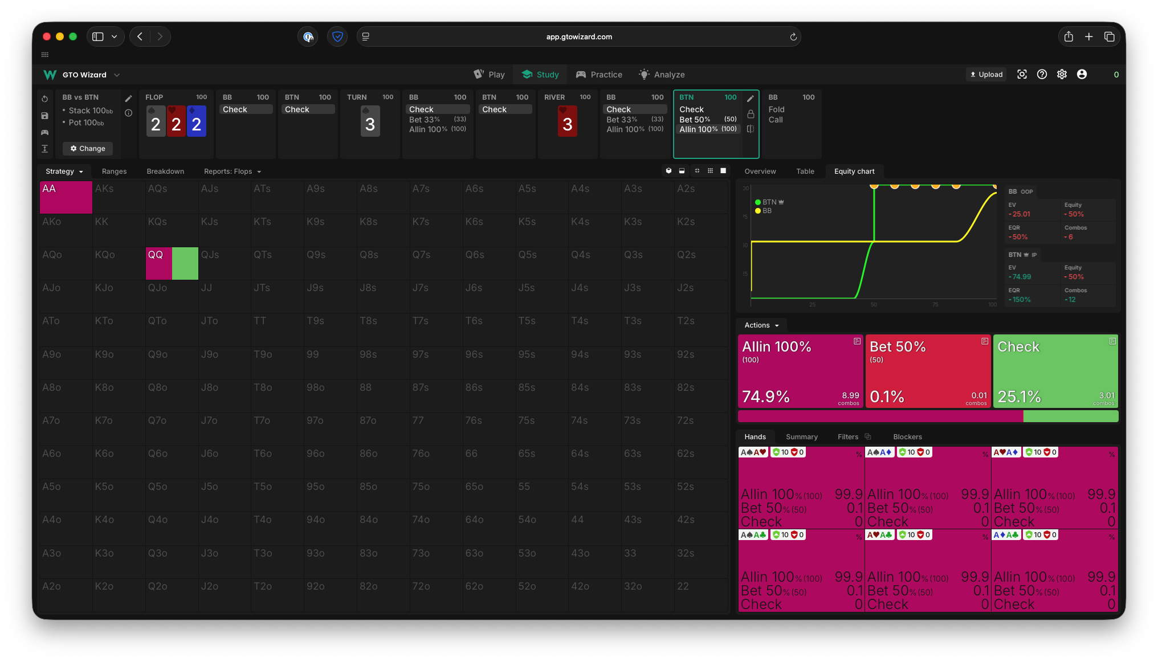Click the Change button

coord(88,149)
